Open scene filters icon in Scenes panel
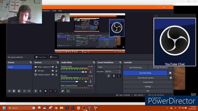This screenshot has width=198, height=111. click(x=19, y=91)
